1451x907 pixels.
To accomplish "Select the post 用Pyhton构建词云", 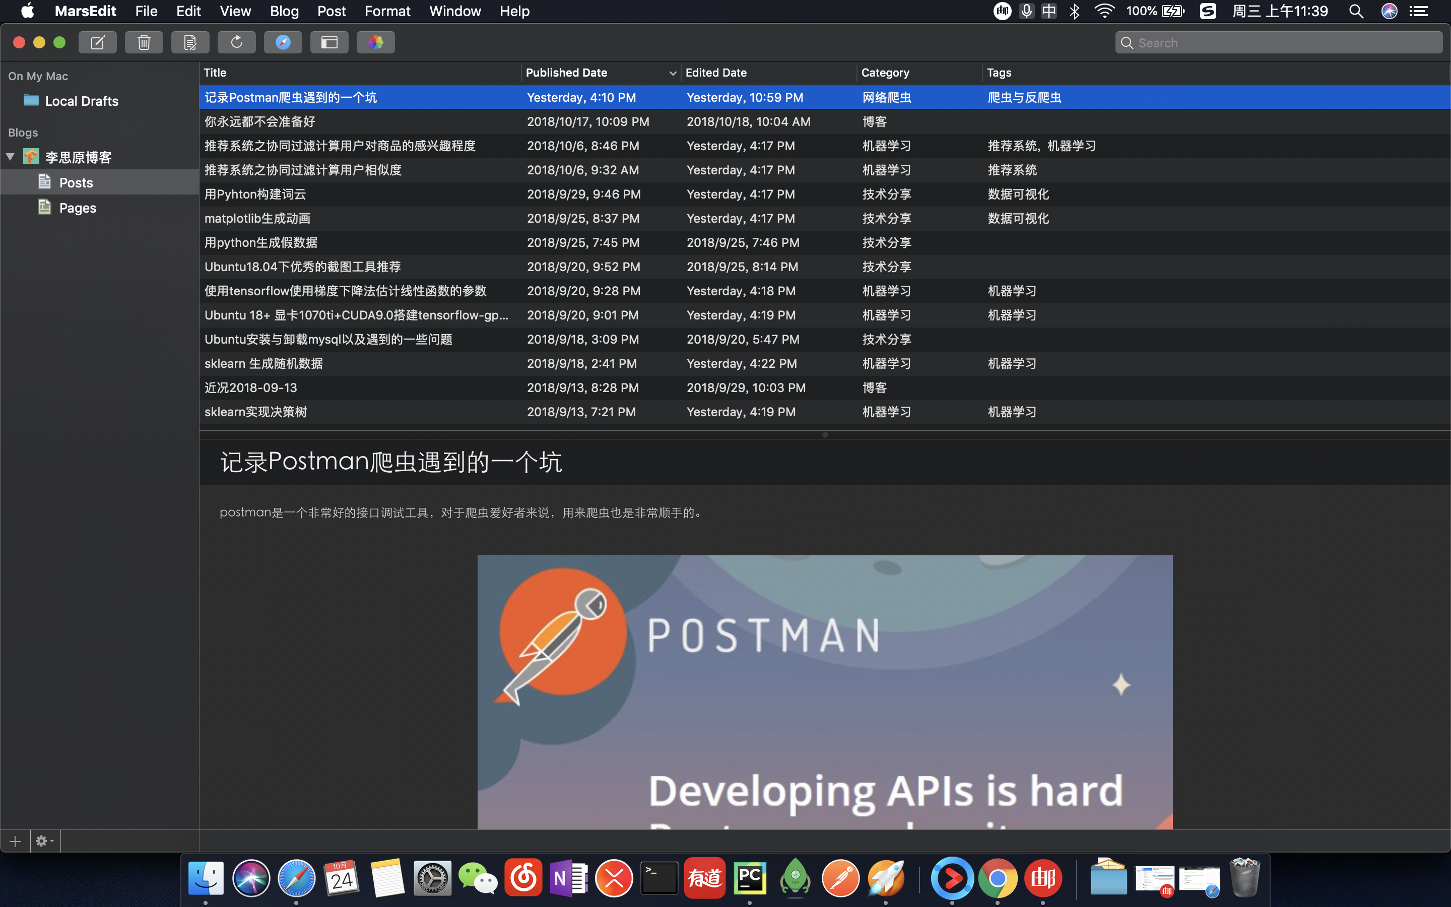I will pyautogui.click(x=824, y=194).
